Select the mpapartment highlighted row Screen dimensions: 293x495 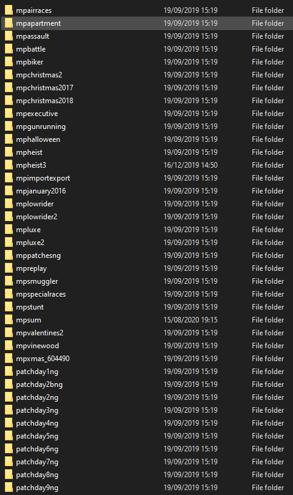point(146,23)
